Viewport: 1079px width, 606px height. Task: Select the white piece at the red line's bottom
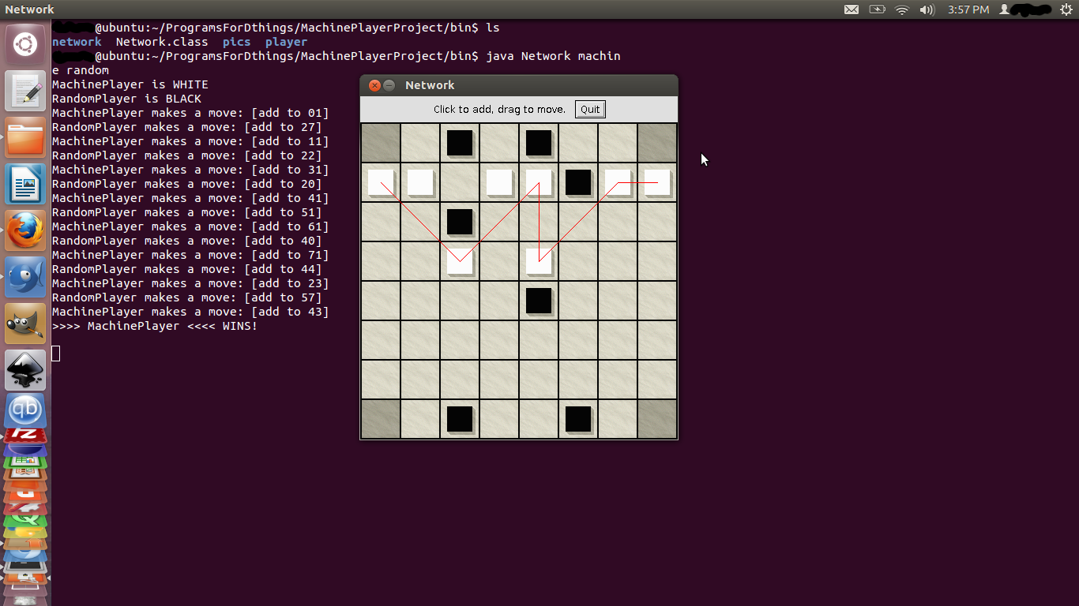539,261
